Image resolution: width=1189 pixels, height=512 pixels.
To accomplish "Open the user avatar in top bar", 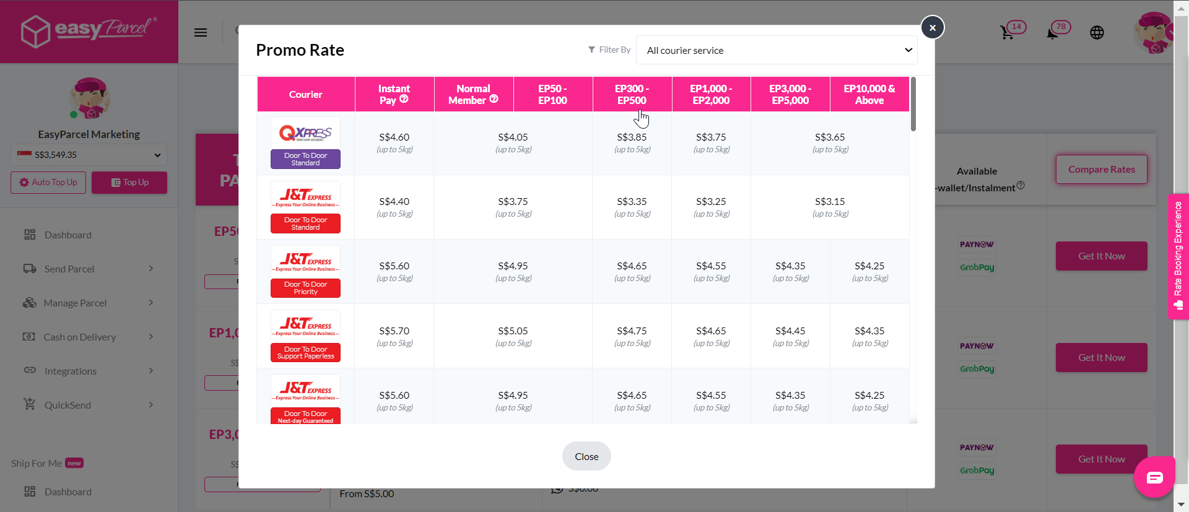I will [1153, 32].
